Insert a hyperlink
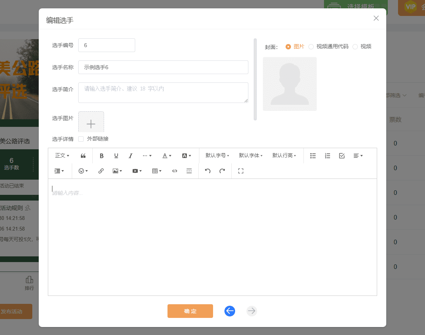Image resolution: width=425 pixels, height=335 pixels. [x=101, y=171]
